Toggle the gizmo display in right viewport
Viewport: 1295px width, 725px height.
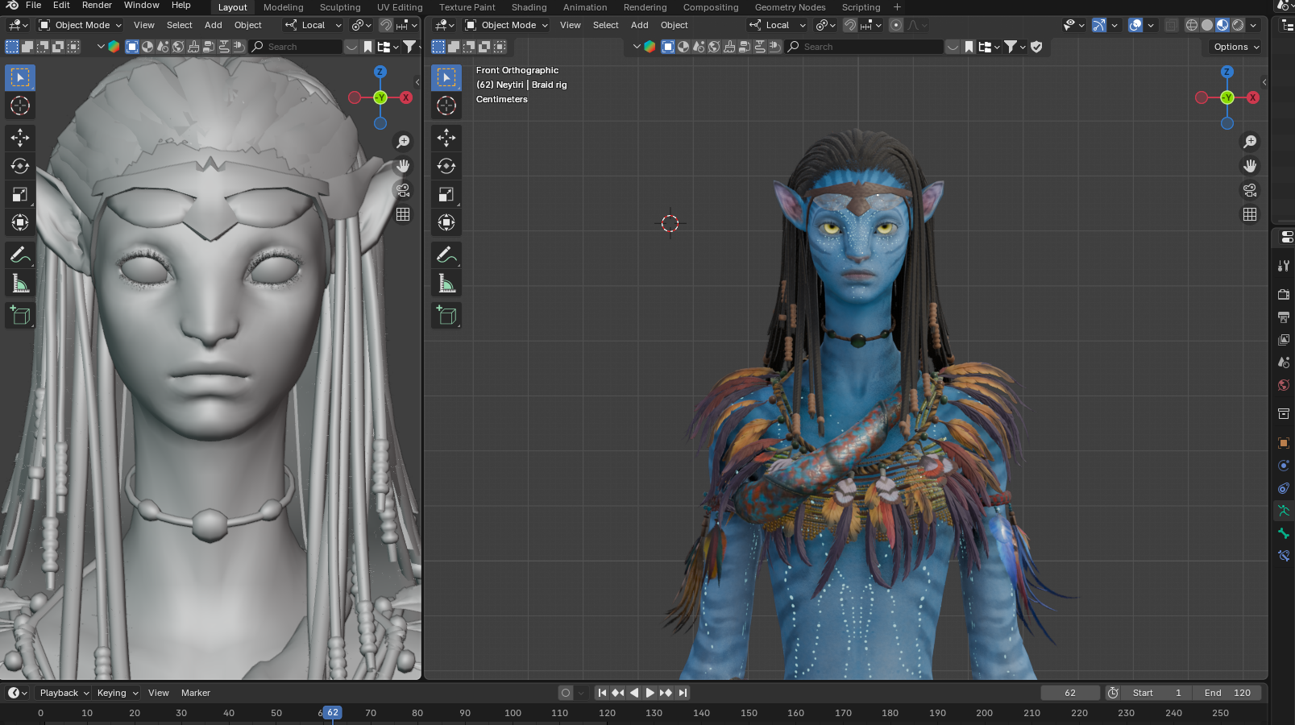[x=1099, y=25]
